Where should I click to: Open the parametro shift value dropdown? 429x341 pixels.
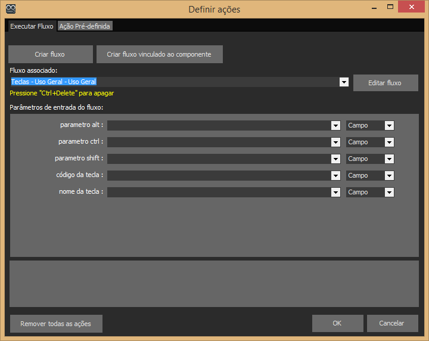pos(335,159)
